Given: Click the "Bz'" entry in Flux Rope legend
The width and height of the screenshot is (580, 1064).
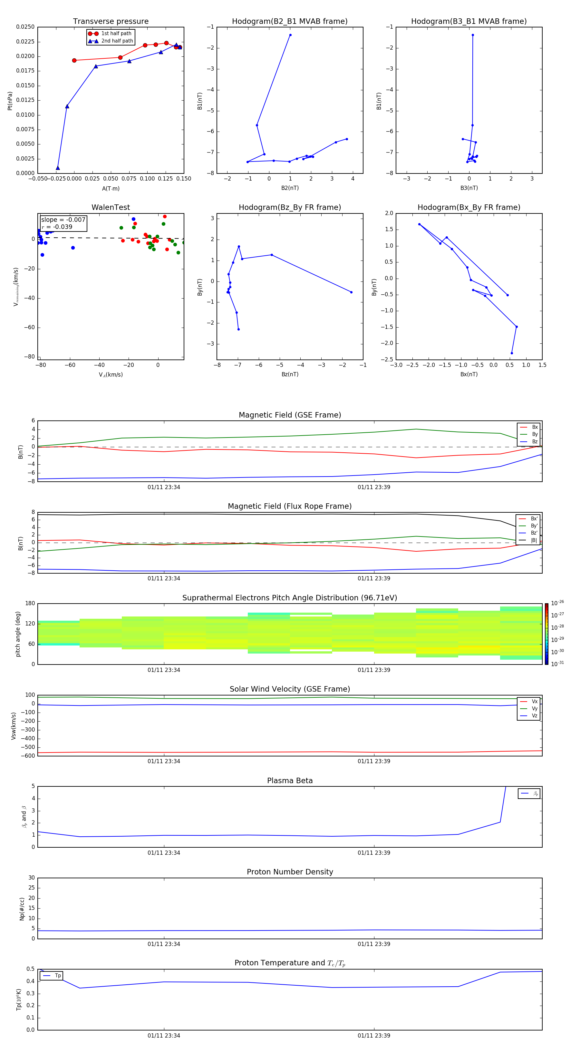Looking at the screenshot, I should [x=528, y=533].
